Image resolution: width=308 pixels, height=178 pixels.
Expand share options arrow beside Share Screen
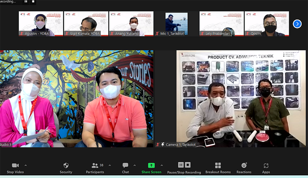pyautogui.click(x=162, y=165)
